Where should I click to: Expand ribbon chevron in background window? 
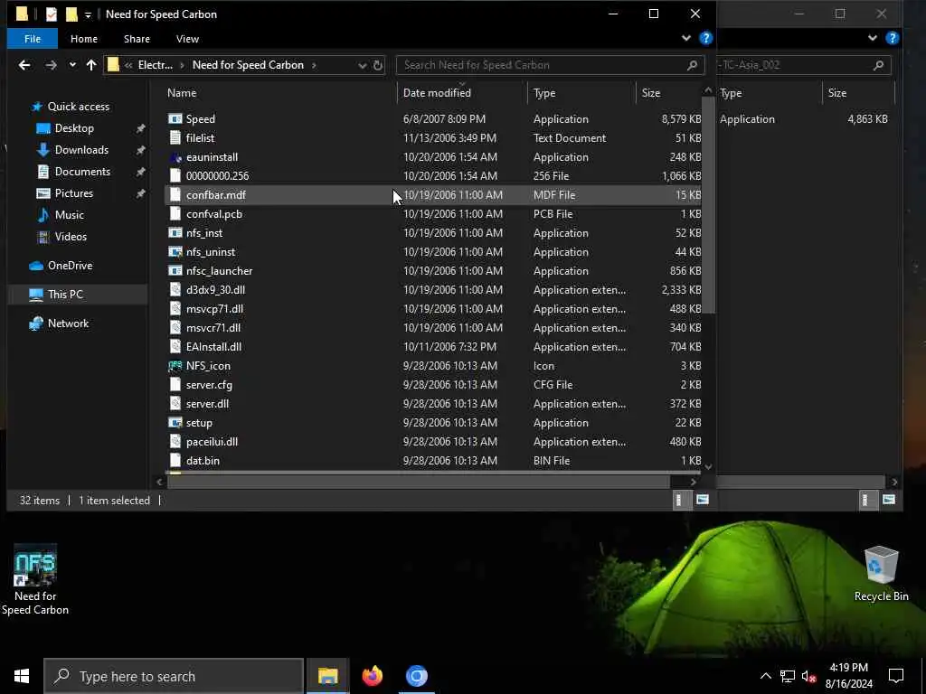[x=873, y=38]
